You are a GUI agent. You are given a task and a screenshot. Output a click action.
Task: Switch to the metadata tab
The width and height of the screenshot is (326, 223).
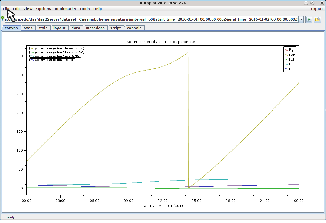[x=95, y=28]
